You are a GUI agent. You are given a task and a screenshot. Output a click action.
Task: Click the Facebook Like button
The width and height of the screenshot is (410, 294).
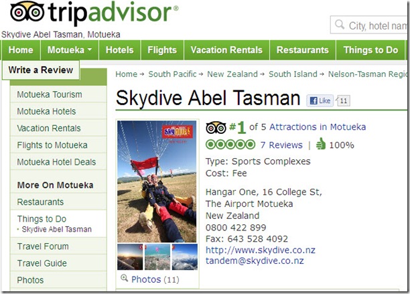pos(320,100)
